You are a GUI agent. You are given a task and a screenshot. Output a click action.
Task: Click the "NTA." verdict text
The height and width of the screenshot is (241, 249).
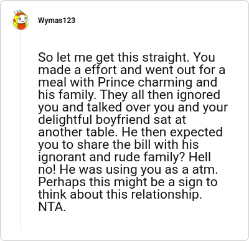tap(52, 207)
